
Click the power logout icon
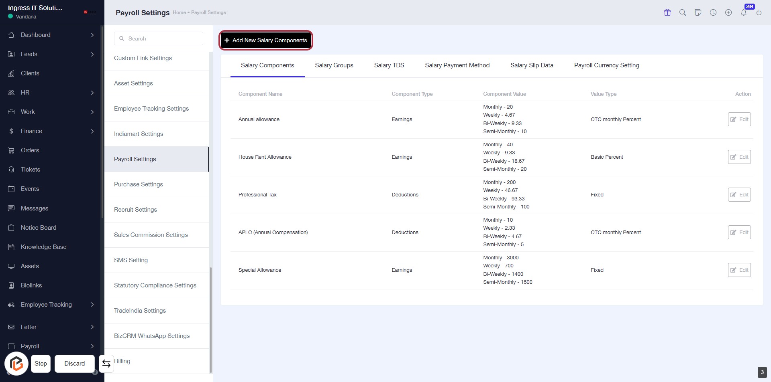pyautogui.click(x=759, y=12)
